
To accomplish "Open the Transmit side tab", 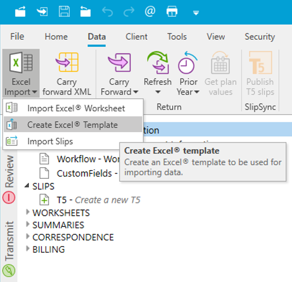I will click(9, 241).
